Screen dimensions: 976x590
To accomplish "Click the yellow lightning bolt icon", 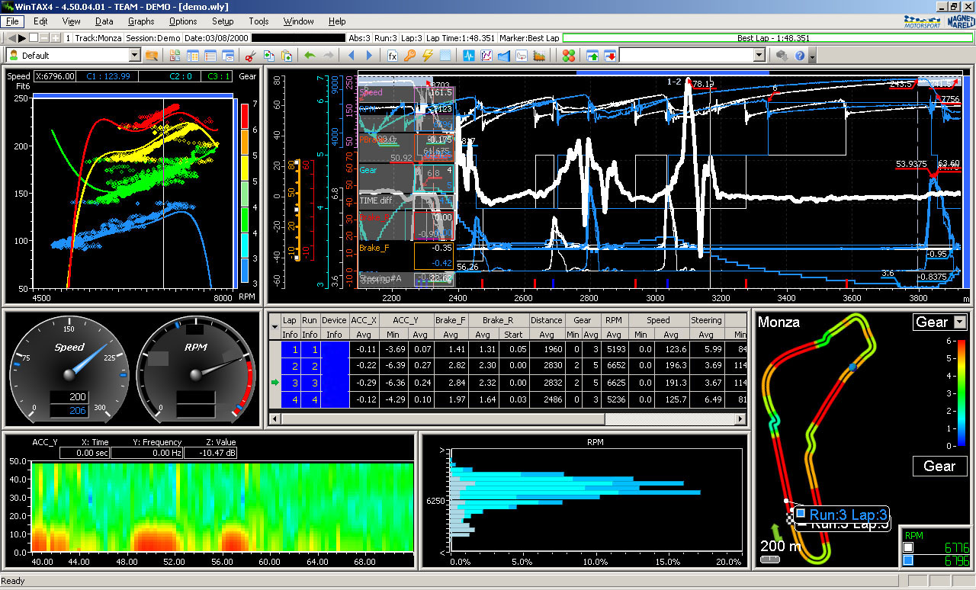I will 428,56.
